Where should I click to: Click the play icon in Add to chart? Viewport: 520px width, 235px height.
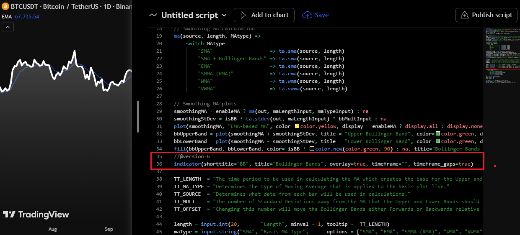pyautogui.click(x=243, y=15)
